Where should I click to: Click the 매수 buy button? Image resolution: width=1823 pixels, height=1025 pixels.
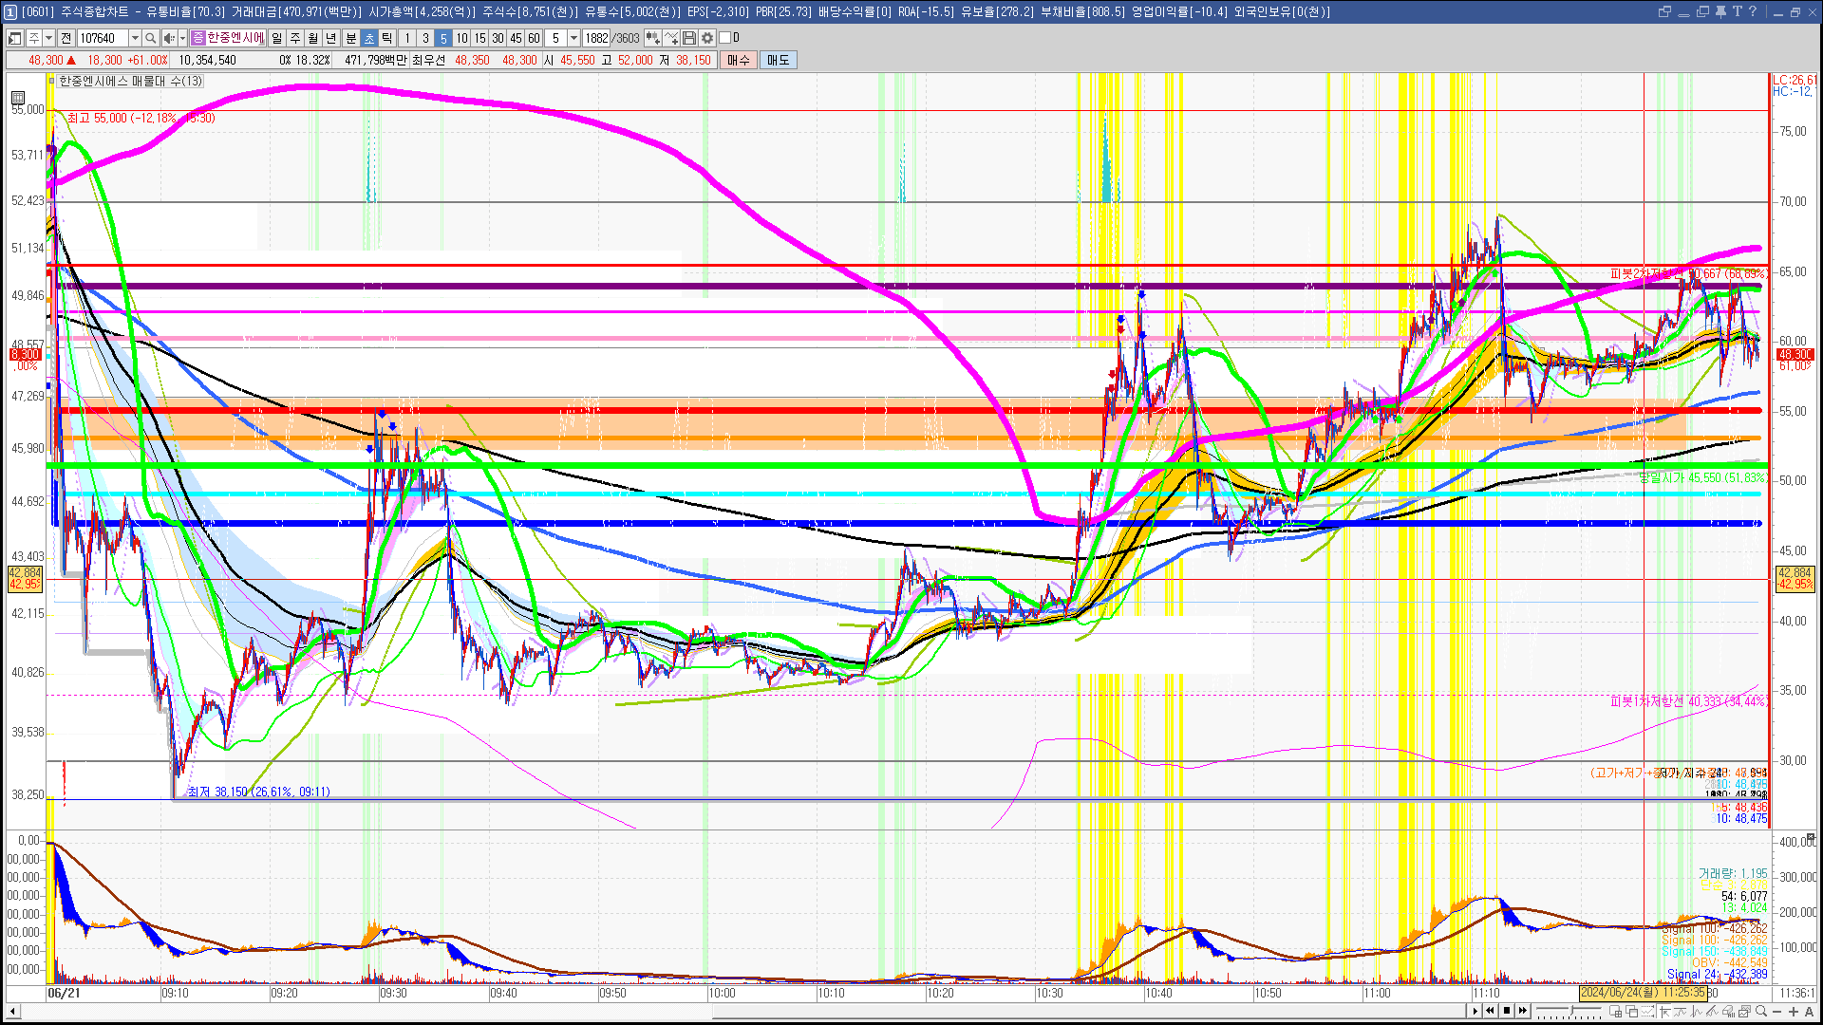[x=739, y=60]
